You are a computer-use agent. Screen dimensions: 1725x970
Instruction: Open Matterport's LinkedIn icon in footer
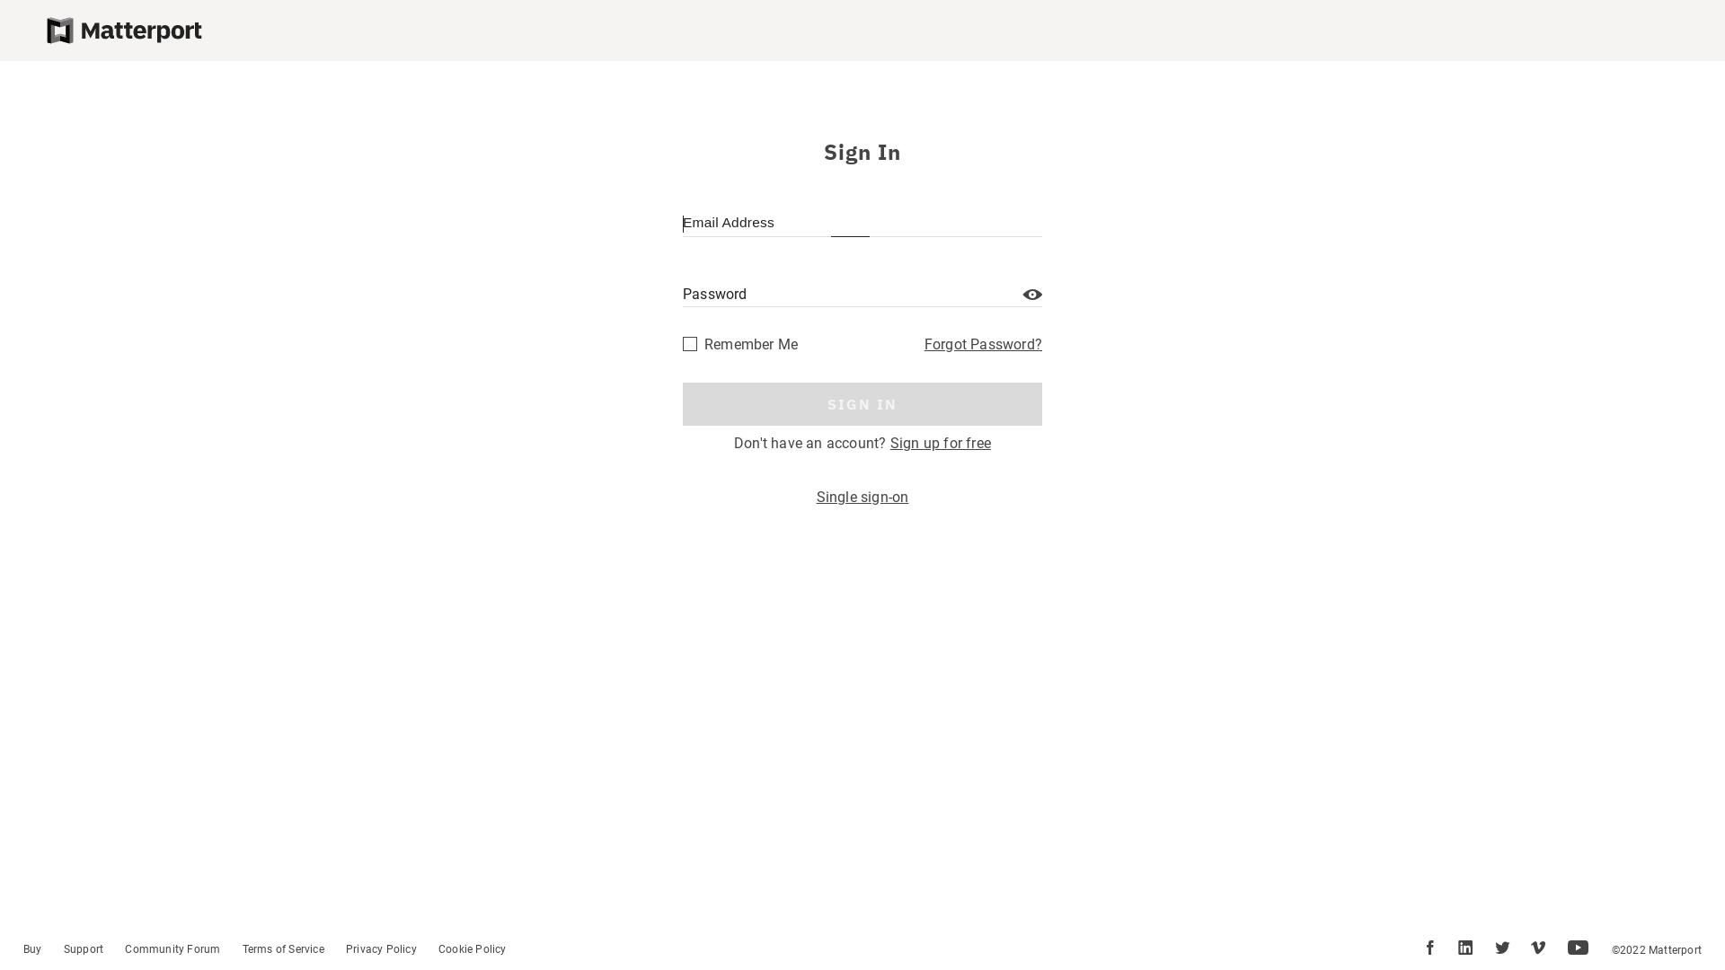1465,948
